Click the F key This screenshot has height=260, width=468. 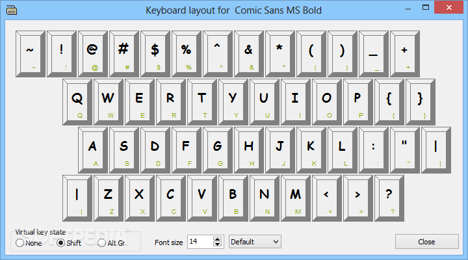coord(187,150)
